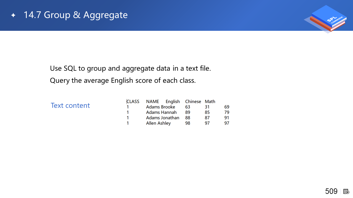353x198 pixels.
Task: Click the score 31 in Brooke's row
Action: (x=207, y=107)
